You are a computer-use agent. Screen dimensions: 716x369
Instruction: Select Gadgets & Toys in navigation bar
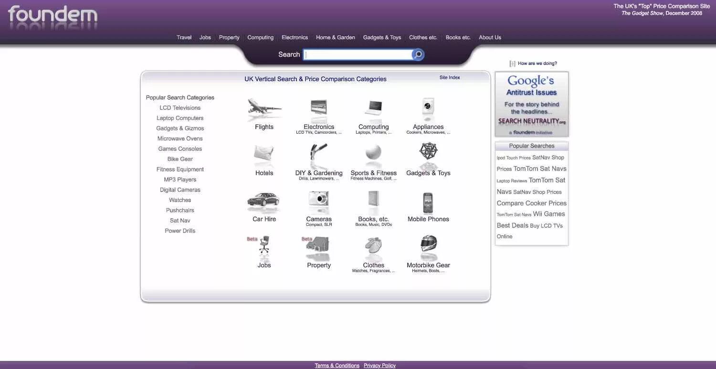click(x=382, y=38)
